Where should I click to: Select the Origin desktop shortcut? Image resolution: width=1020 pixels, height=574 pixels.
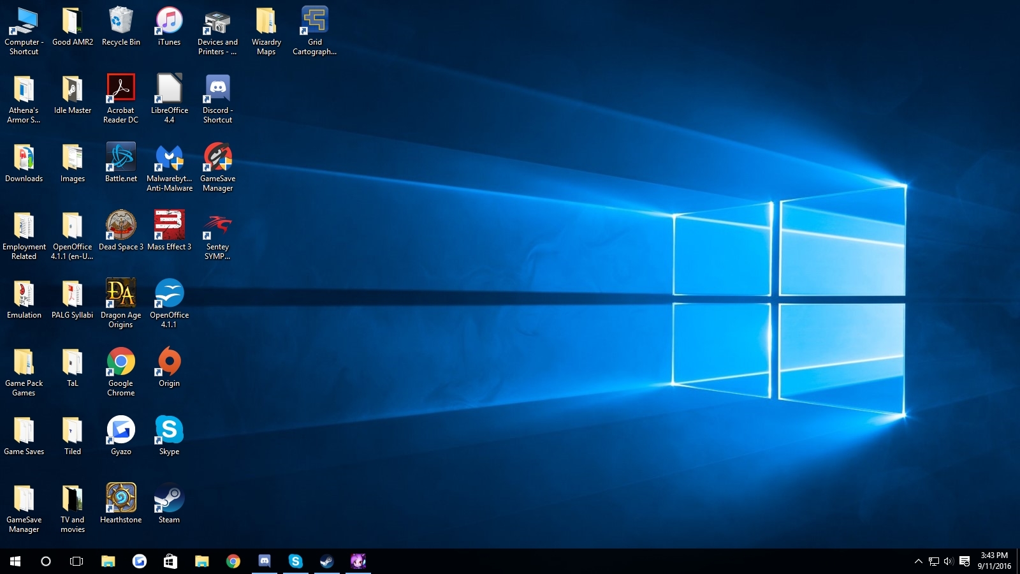coord(170,368)
